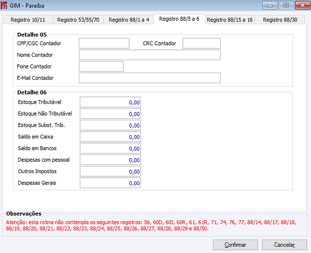Select the Registro 88/5 a 6 tab

point(179,19)
